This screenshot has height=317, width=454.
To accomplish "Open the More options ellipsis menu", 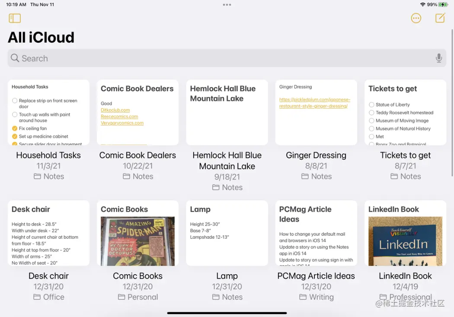I will point(416,18).
